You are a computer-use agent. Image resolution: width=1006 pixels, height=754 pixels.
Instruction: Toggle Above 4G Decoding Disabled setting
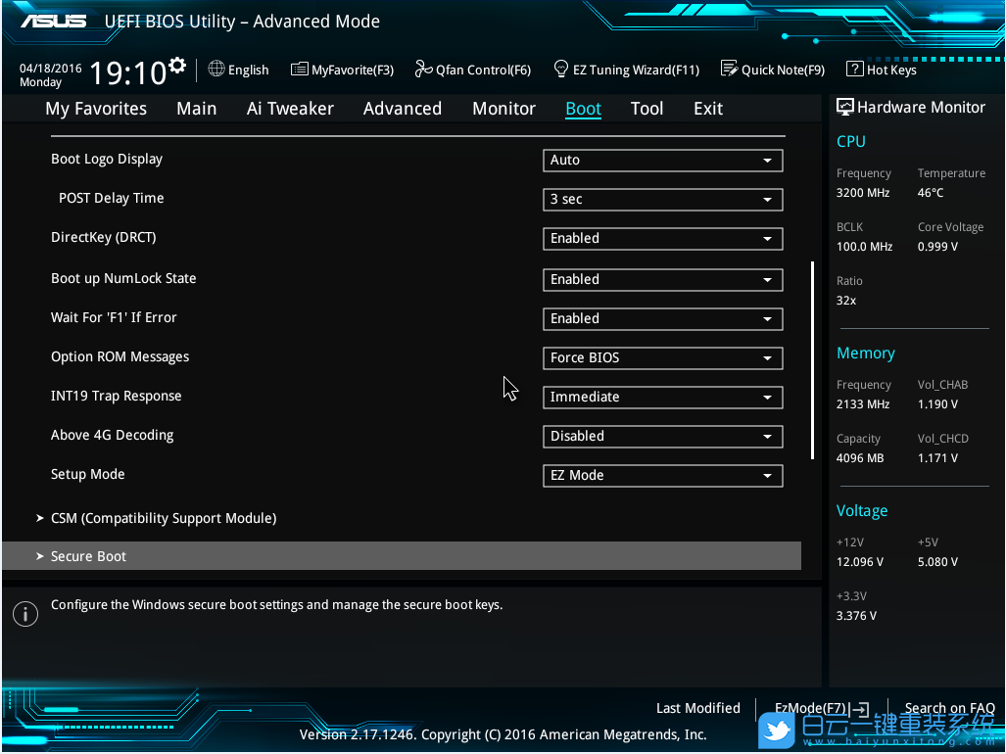click(662, 437)
